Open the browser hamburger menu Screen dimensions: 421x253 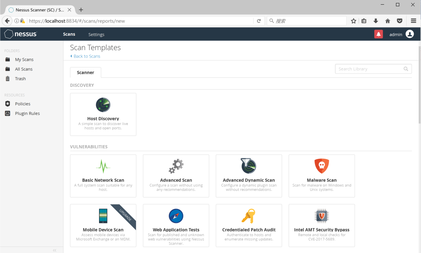coord(414,21)
